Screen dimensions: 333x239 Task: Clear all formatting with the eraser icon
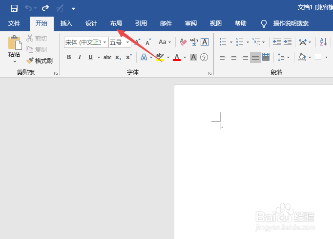(183, 42)
